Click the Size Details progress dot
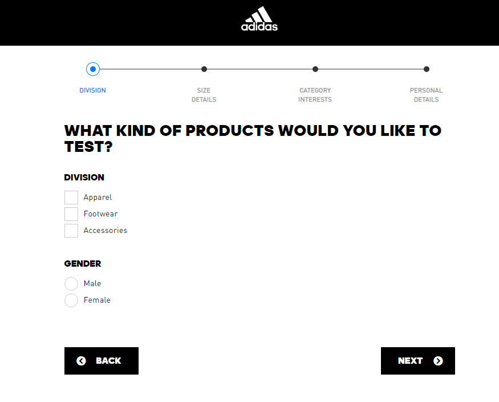Viewport: 499px width, 402px height. click(x=204, y=69)
